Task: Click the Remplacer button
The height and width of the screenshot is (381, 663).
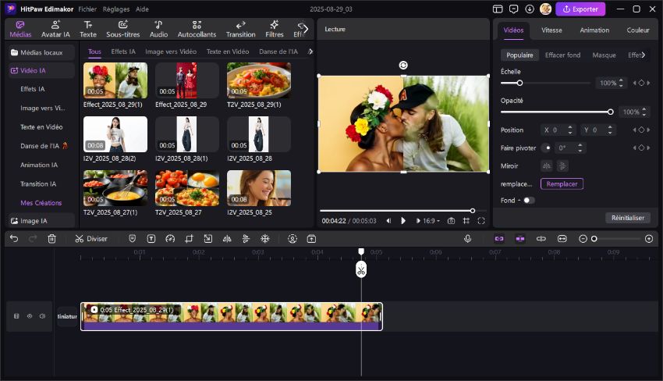Action: click(562, 183)
